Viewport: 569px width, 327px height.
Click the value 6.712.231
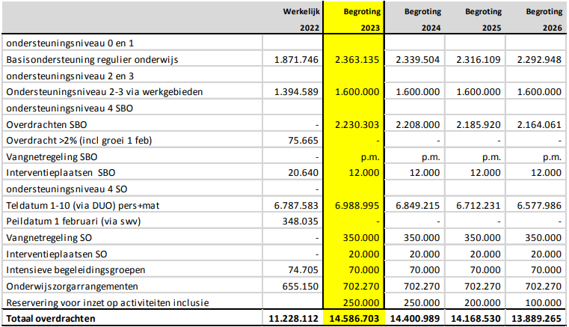coord(479,206)
